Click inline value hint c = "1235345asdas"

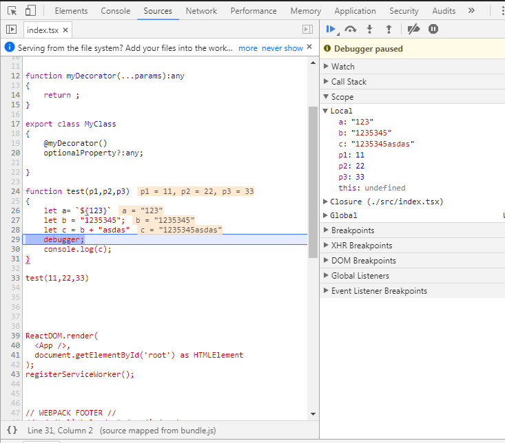coord(180,230)
